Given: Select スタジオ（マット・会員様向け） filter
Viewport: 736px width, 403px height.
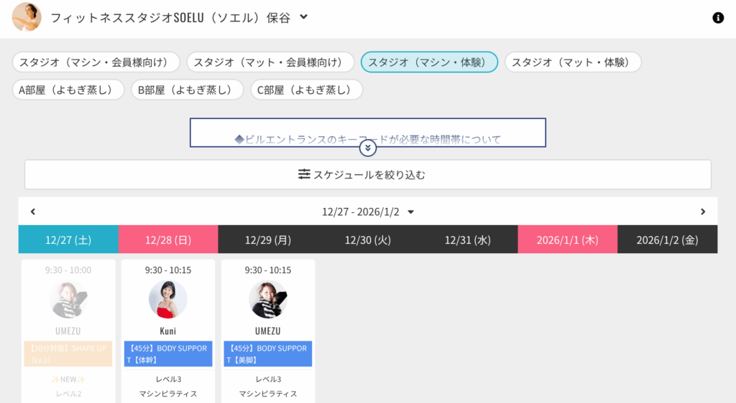Looking at the screenshot, I should click(270, 62).
